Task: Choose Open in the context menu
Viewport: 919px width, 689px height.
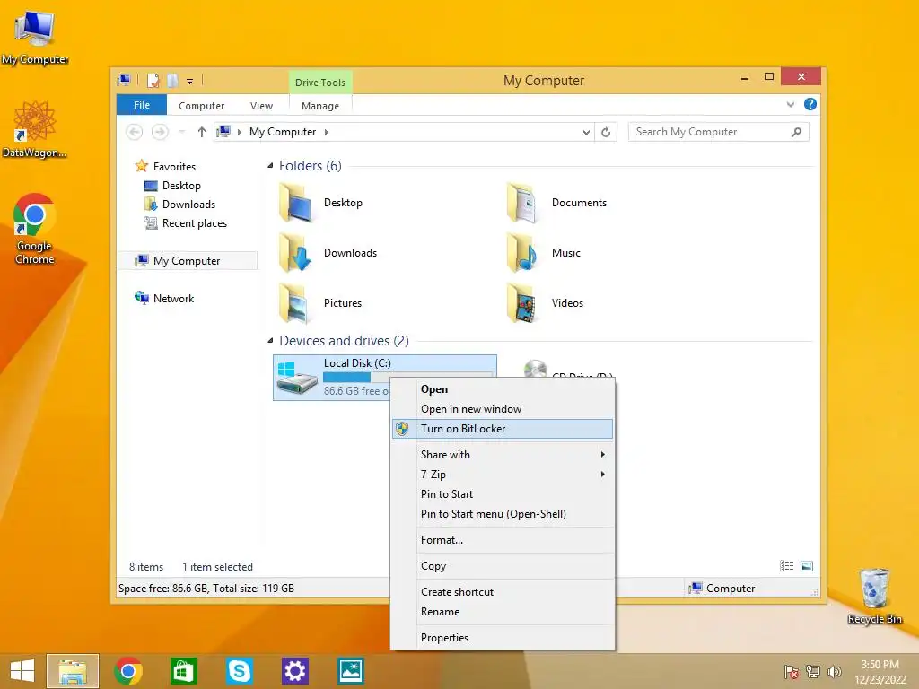Action: tap(503, 389)
